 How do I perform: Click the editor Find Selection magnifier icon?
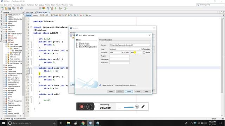[x=52, y=15]
